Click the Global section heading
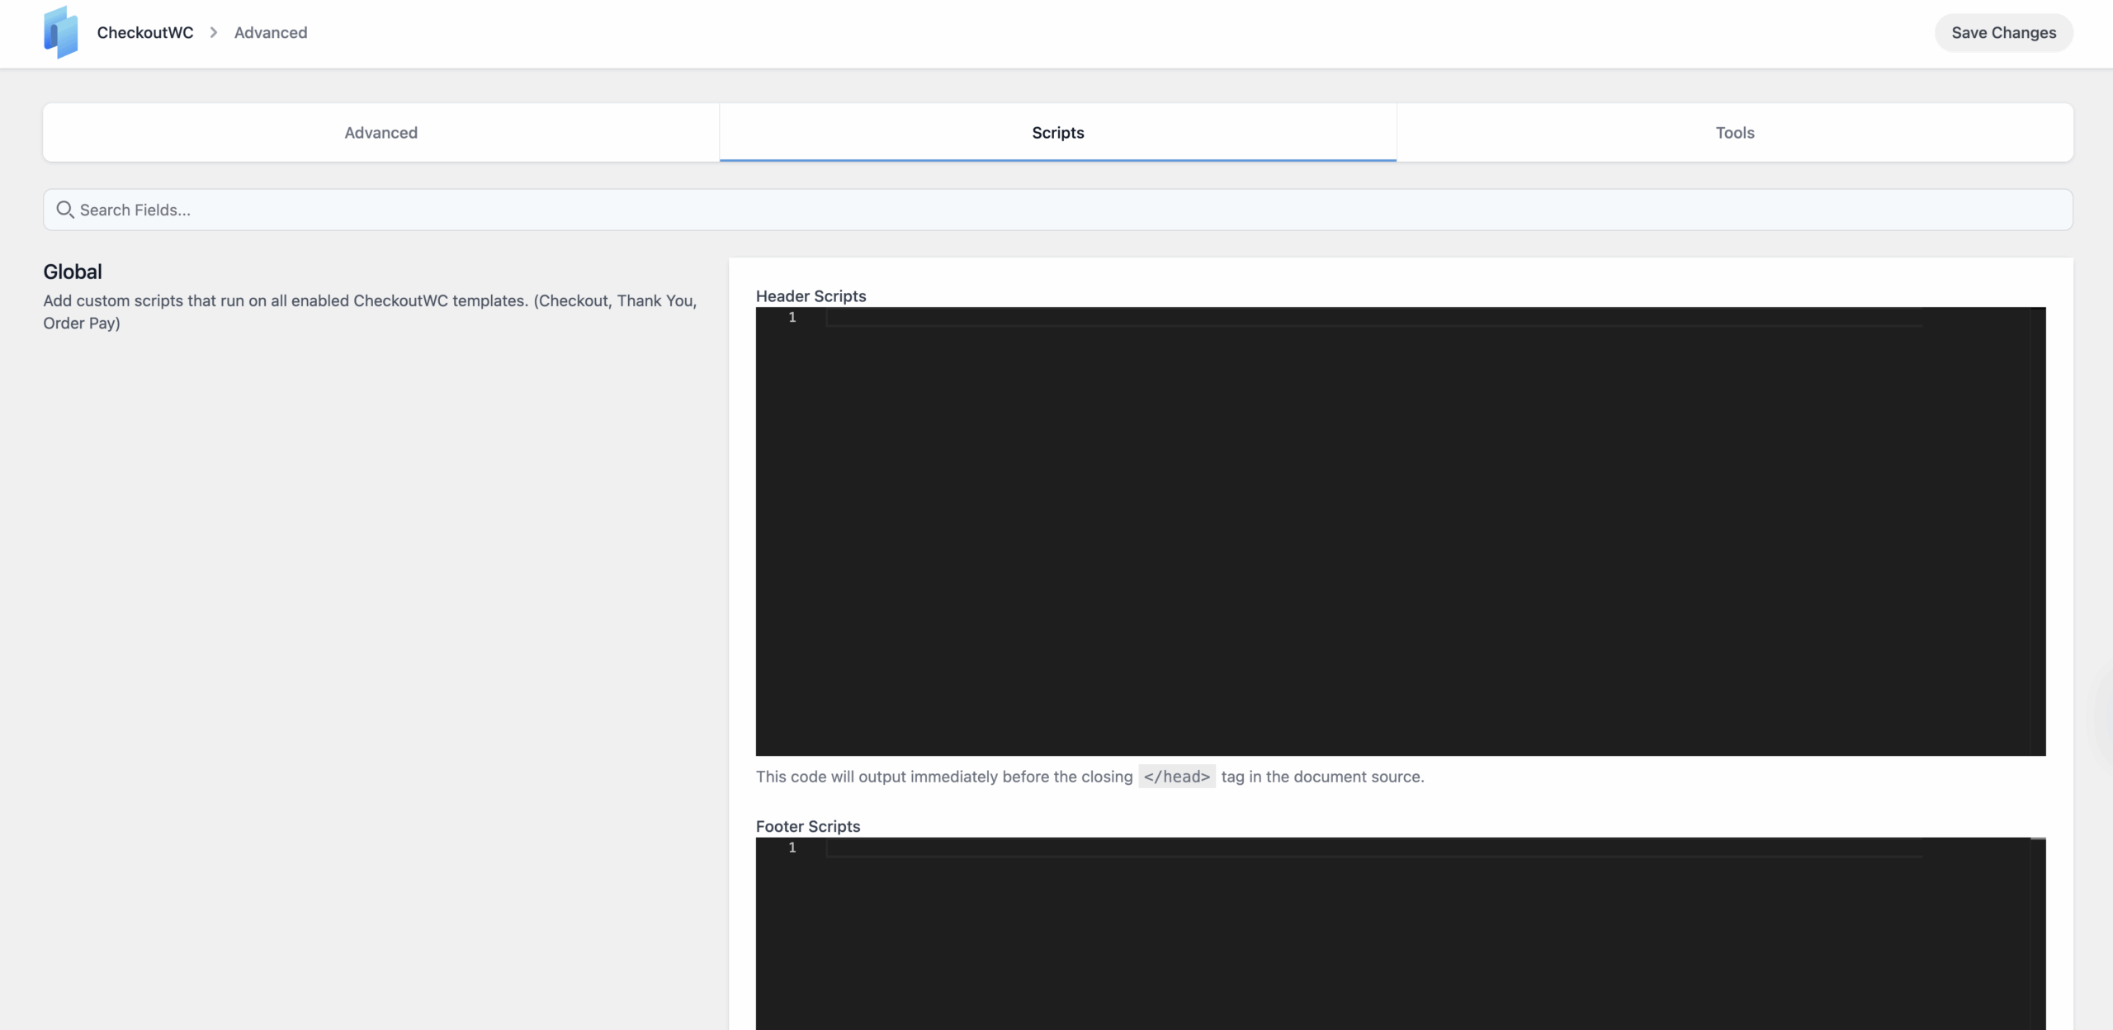2113x1030 pixels. pyautogui.click(x=73, y=272)
